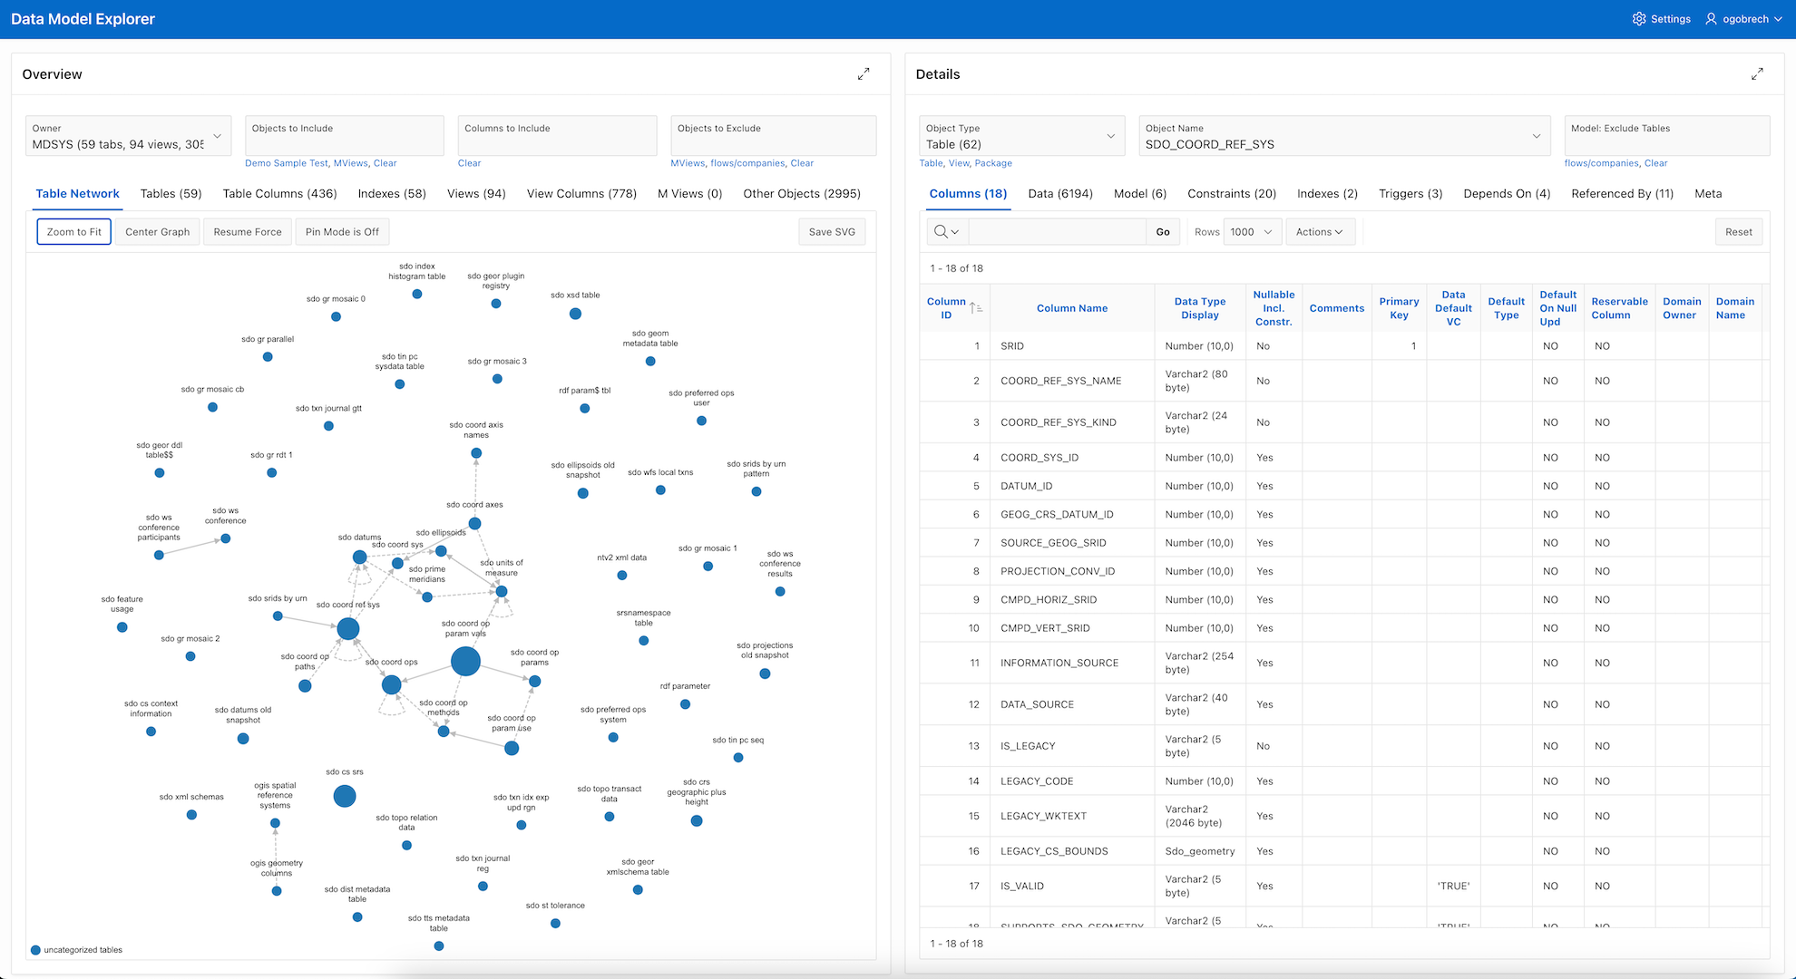
Task: Toggle Pin Mode is Off button
Action: (x=342, y=232)
